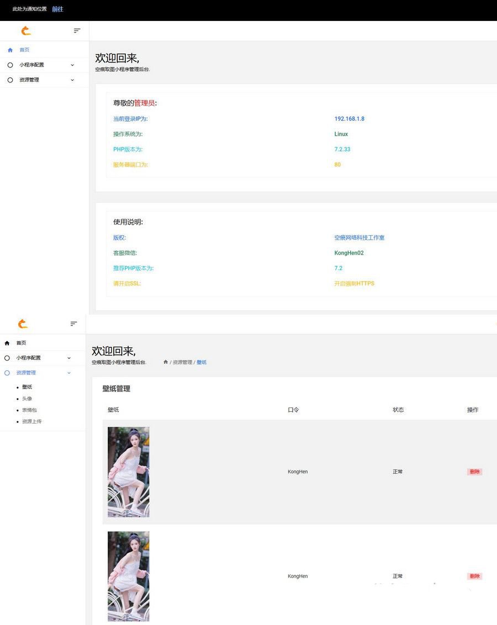
Task: Click the 前往 link in the top notification bar
Action: pyautogui.click(x=57, y=9)
